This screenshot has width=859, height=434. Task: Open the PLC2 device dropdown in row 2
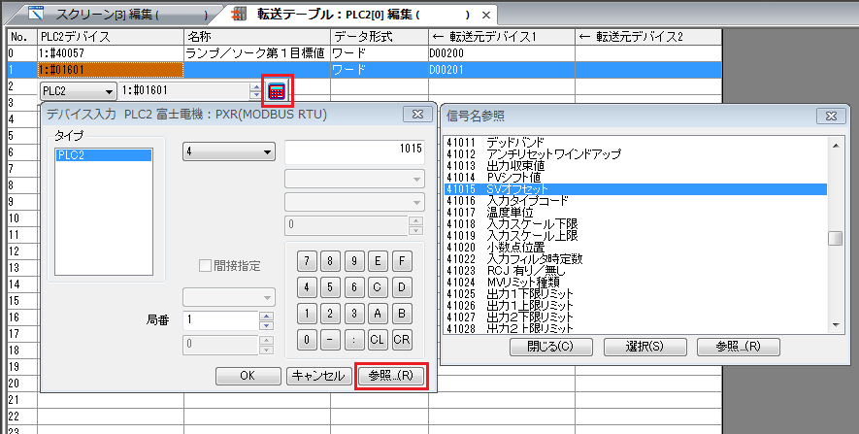(107, 91)
